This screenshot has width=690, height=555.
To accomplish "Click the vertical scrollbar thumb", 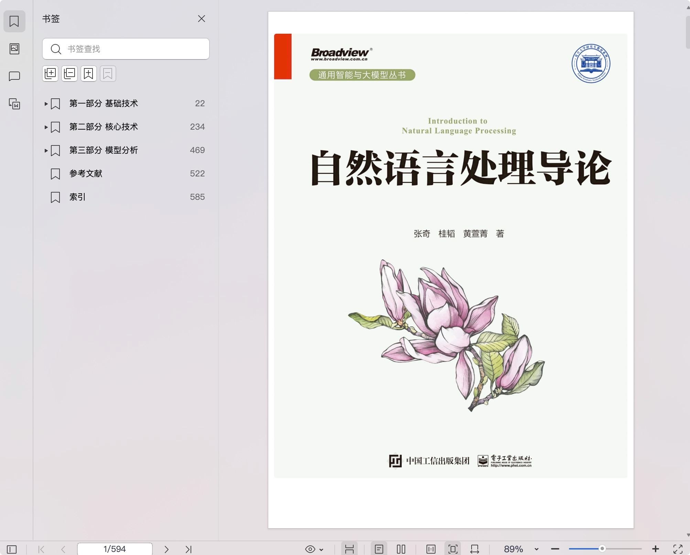I will tap(688, 32).
